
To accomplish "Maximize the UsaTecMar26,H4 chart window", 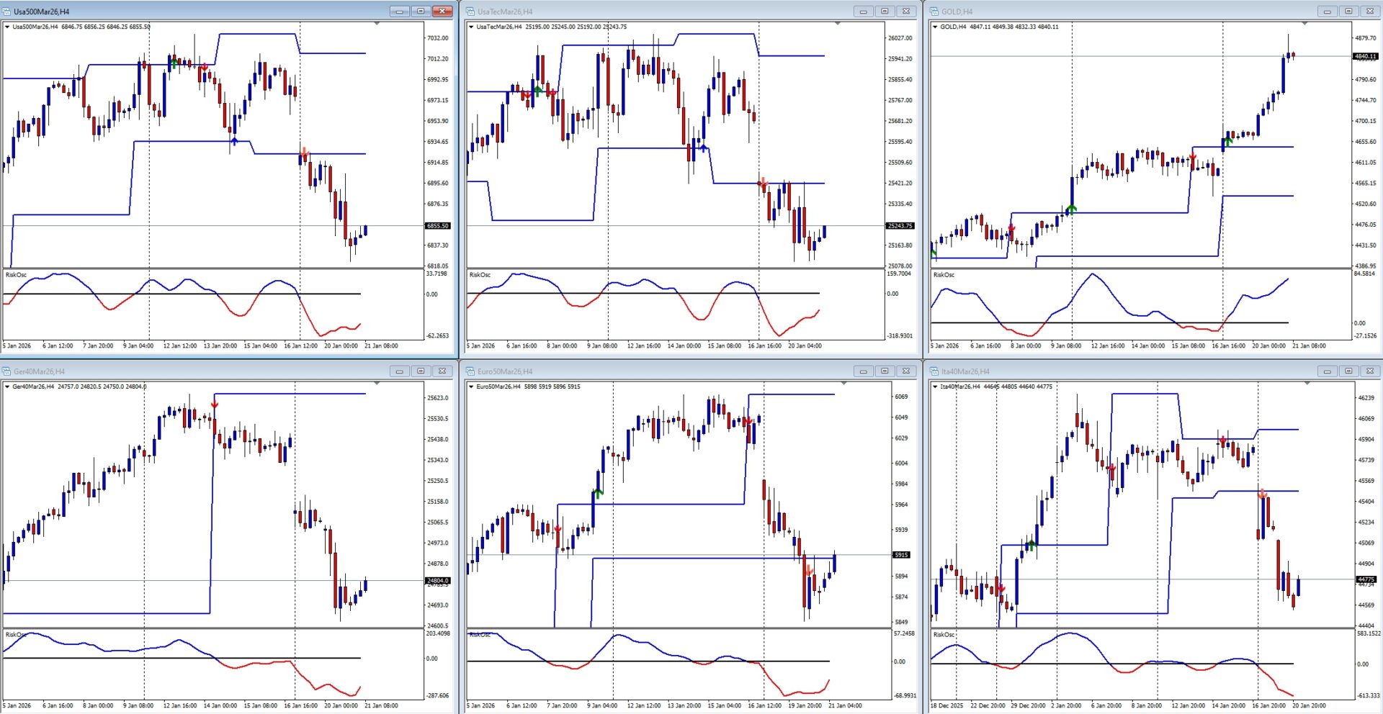I will pos(885,12).
